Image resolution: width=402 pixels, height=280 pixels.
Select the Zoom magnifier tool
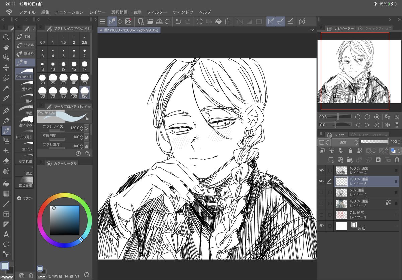pos(6,37)
